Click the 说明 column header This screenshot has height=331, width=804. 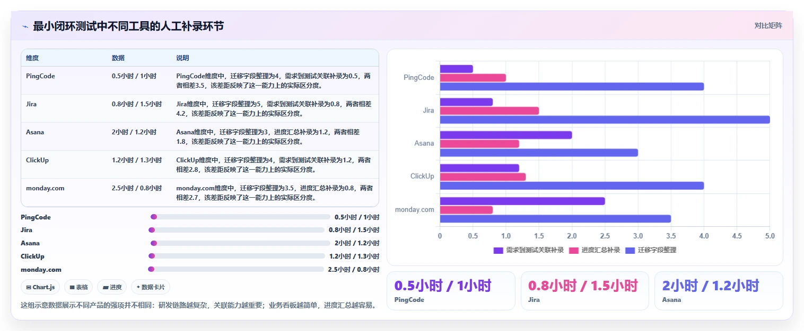click(x=182, y=58)
